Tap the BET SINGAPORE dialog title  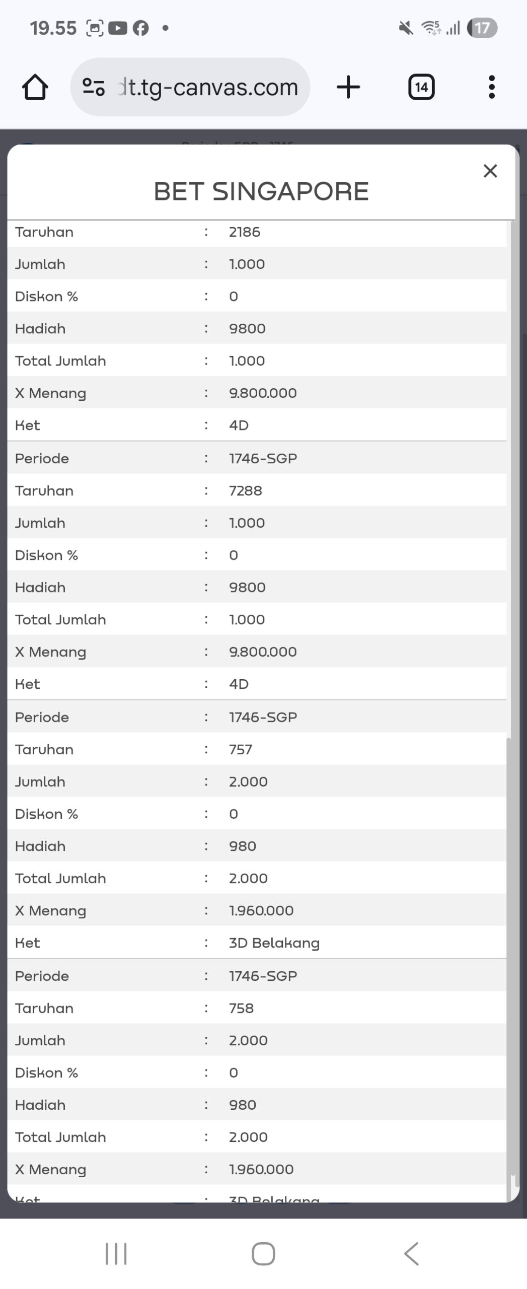point(261,191)
